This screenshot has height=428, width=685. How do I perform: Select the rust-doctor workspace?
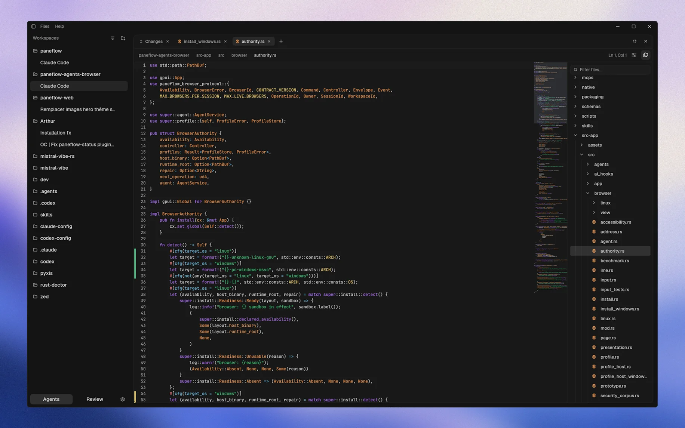point(53,285)
